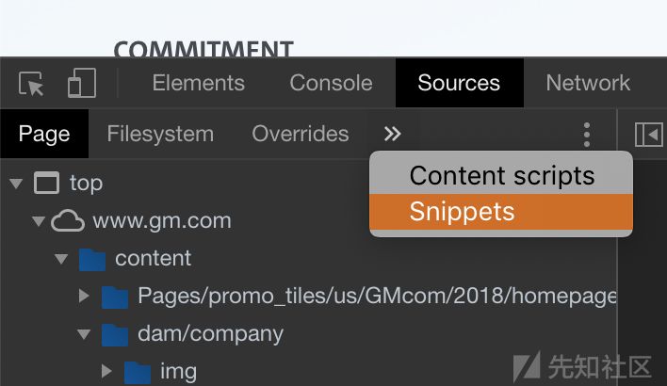Toggle the device toolbar icon
This screenshot has width=667, height=386.
coord(81,84)
